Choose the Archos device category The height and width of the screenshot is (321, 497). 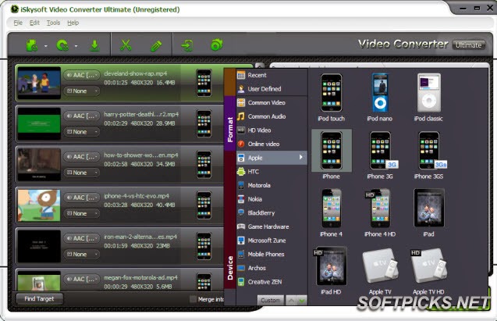272,268
